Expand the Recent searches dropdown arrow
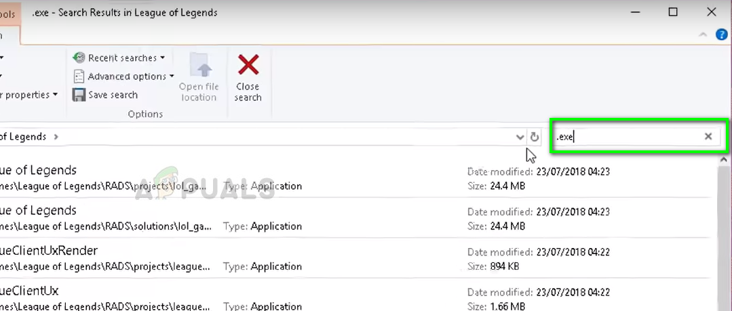 click(163, 58)
